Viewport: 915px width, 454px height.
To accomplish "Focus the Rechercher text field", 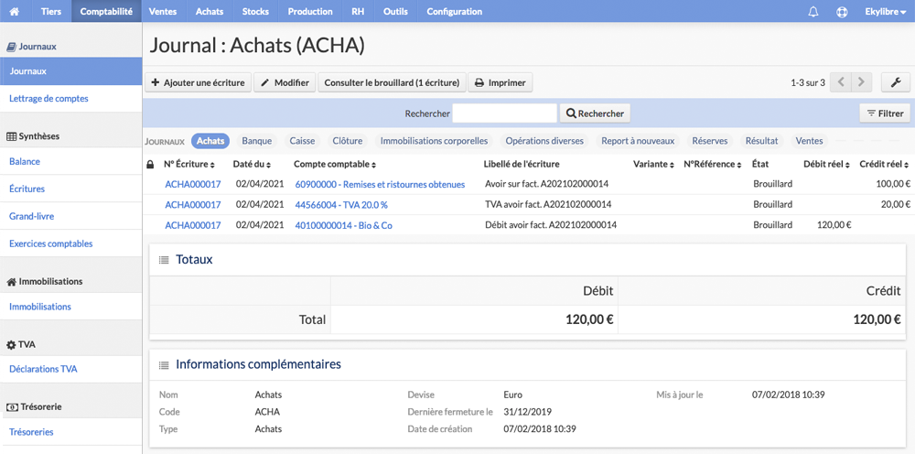I will pos(504,113).
